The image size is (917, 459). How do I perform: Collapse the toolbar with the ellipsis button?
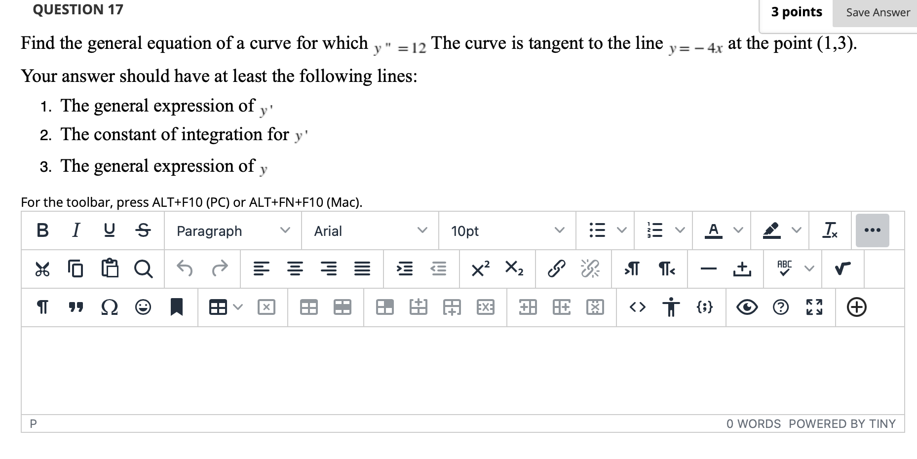[873, 230]
